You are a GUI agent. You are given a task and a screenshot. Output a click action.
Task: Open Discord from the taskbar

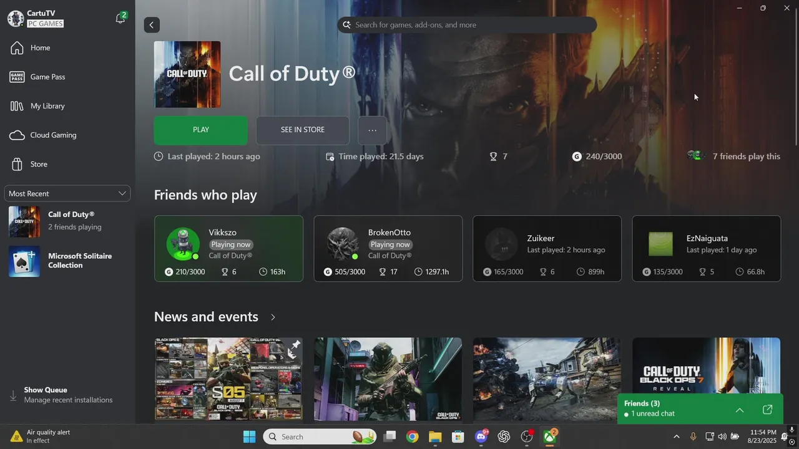point(481,437)
